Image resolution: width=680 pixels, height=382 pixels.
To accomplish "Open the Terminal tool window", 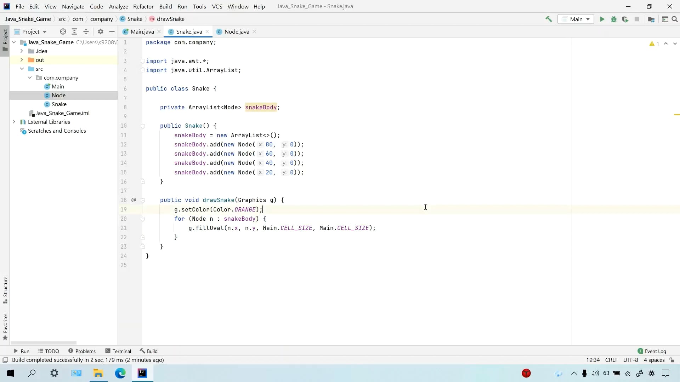I will 118,351.
